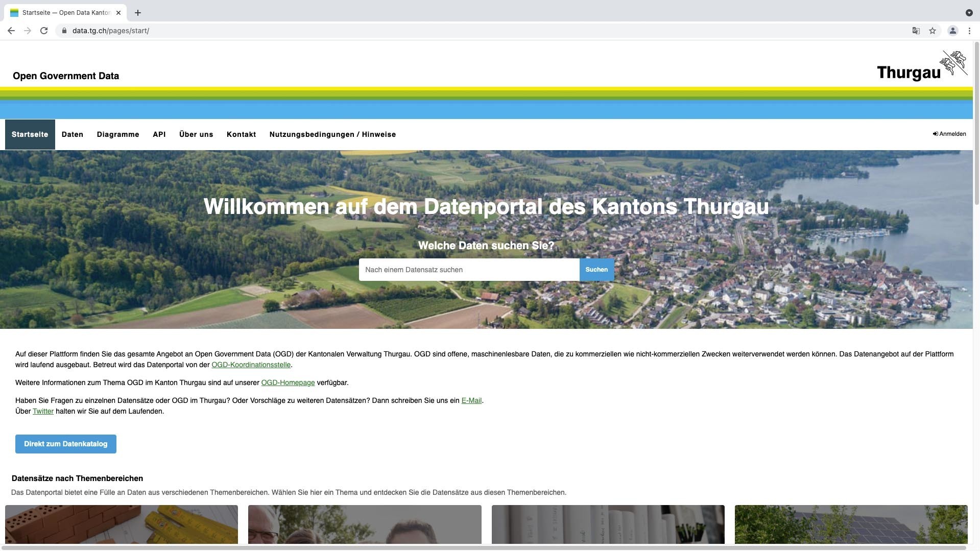
Task: Open the solar panels theme thumbnail
Action: (x=851, y=524)
